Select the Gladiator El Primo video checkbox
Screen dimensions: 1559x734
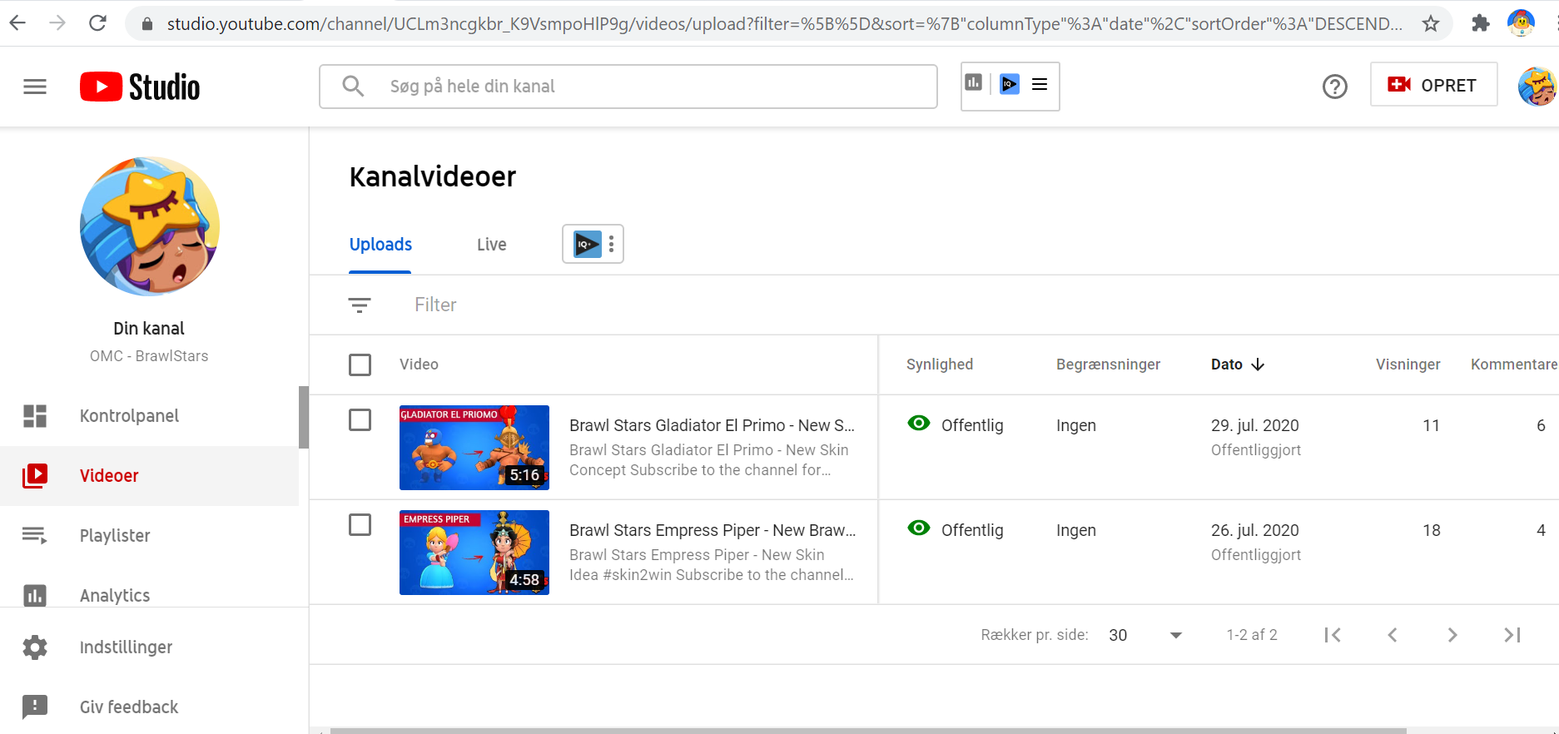(360, 420)
